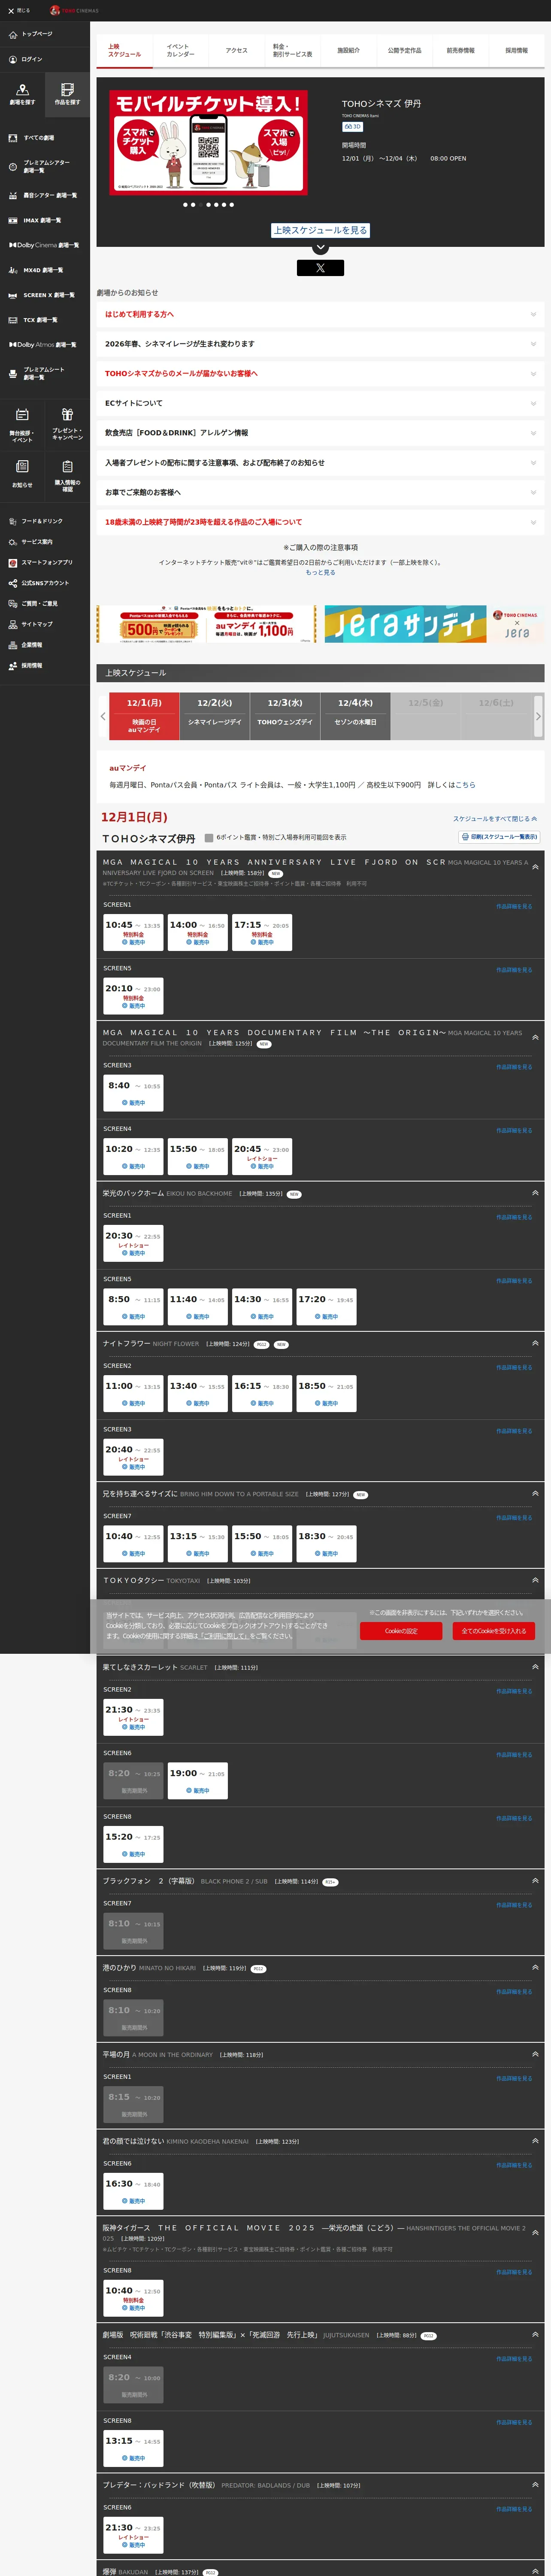Click Cookieの設定 button
Image resolution: width=551 pixels, height=2576 pixels.
(x=401, y=1631)
